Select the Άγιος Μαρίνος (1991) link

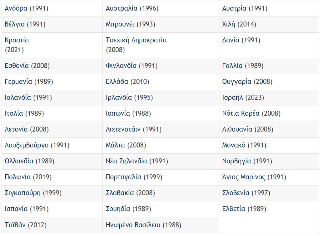point(254,177)
